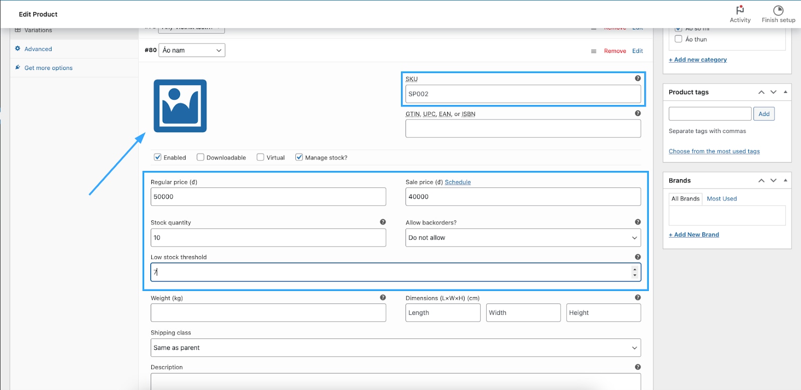Switch to the Most Used brands tab
This screenshot has width=801, height=390.
coord(721,198)
